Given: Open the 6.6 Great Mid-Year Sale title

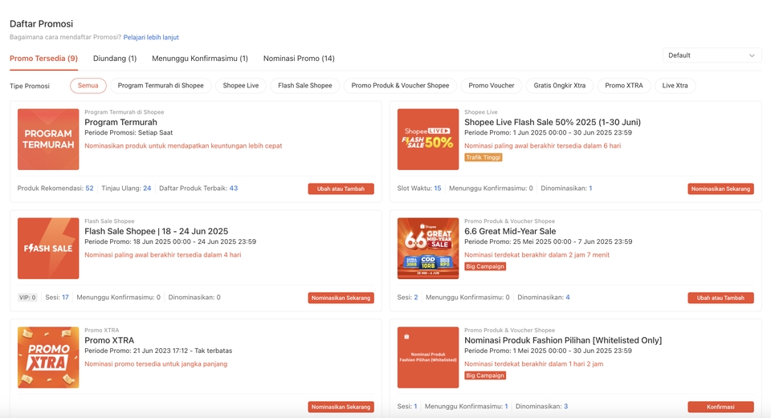Looking at the screenshot, I should pos(510,231).
